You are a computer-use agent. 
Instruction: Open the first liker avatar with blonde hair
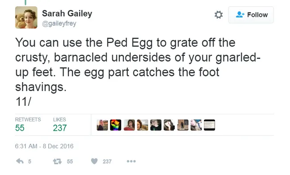[x=102, y=125]
